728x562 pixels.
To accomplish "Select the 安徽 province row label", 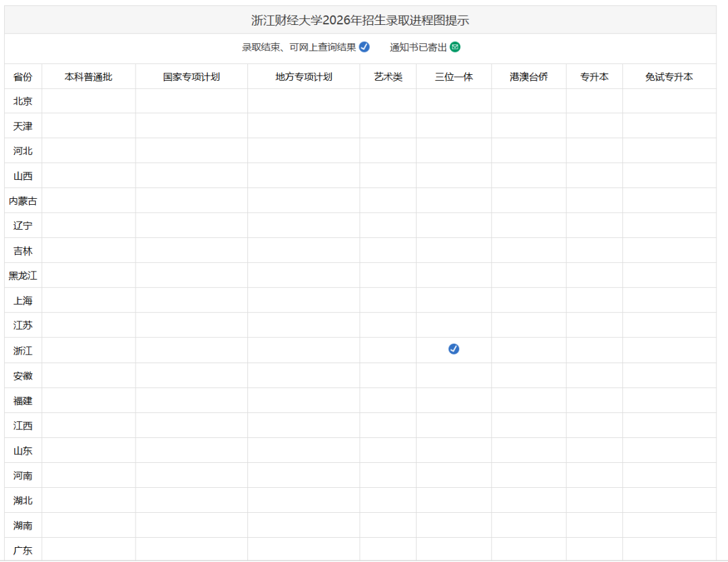I will 23,376.
